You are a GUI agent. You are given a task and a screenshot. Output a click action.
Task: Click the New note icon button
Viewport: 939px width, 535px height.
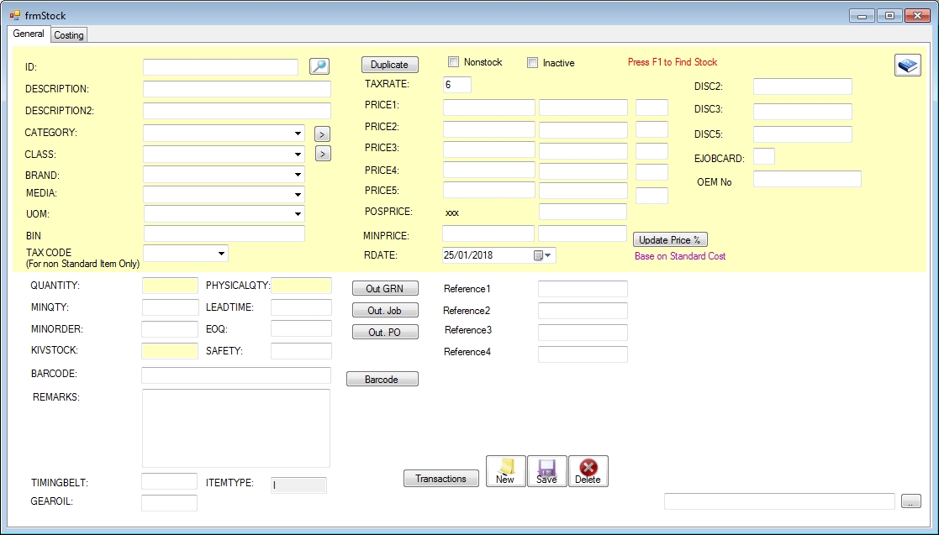pyautogui.click(x=505, y=471)
